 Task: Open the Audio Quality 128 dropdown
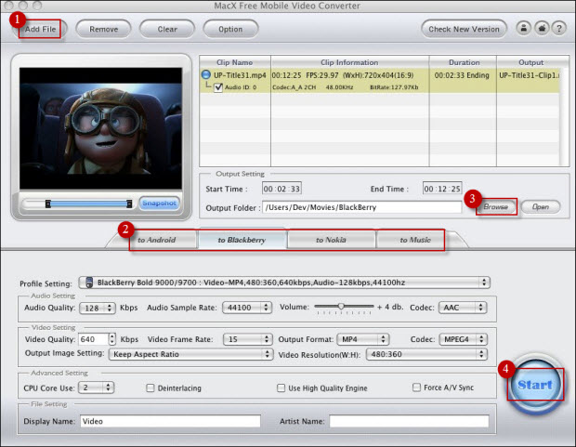click(98, 308)
